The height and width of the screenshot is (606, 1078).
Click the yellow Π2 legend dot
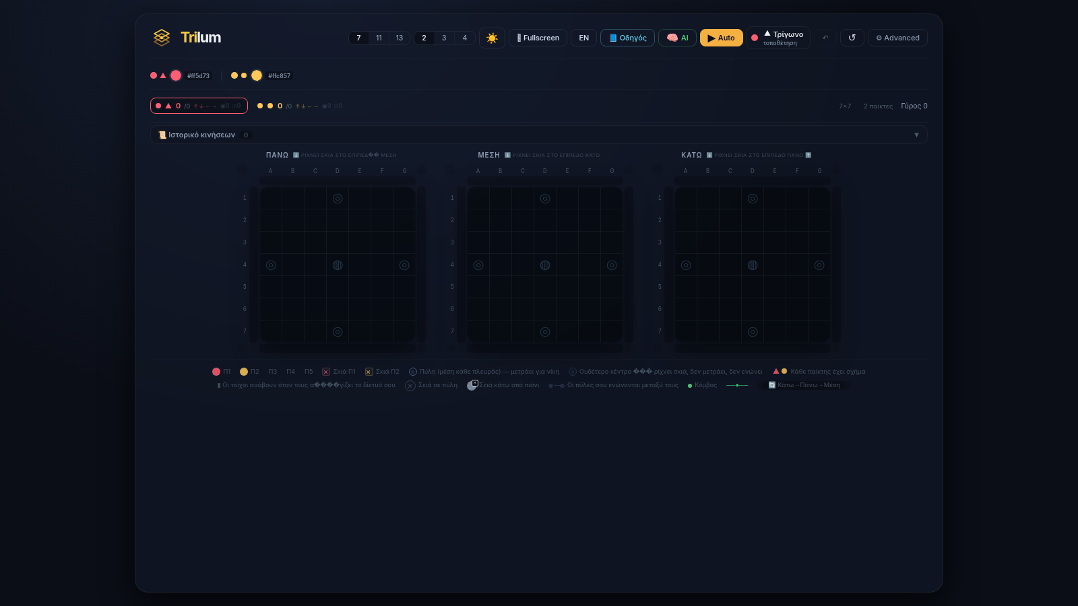tap(244, 372)
